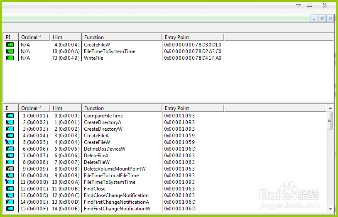Select the CreateDirectoryW function name

click(x=103, y=129)
